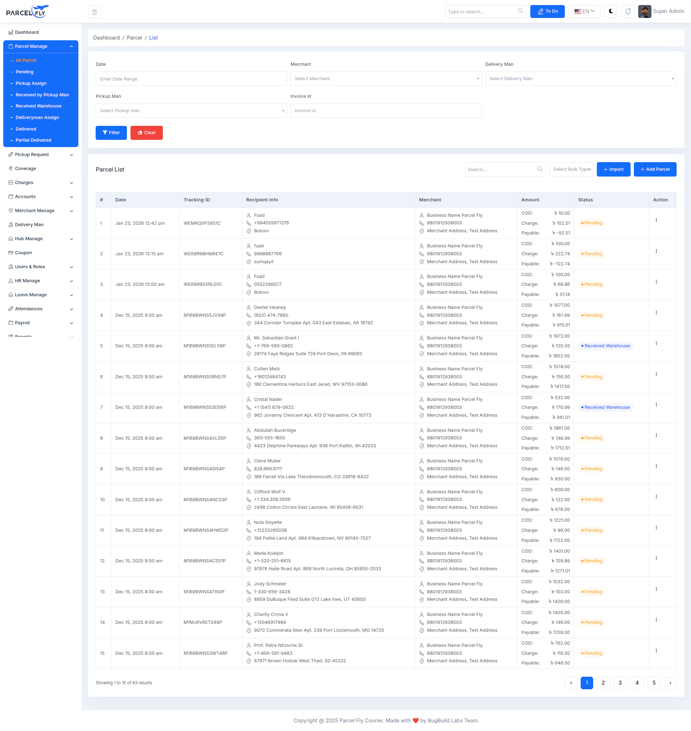Click the US flag language icon
The width and height of the screenshot is (691, 731).
tap(577, 11)
